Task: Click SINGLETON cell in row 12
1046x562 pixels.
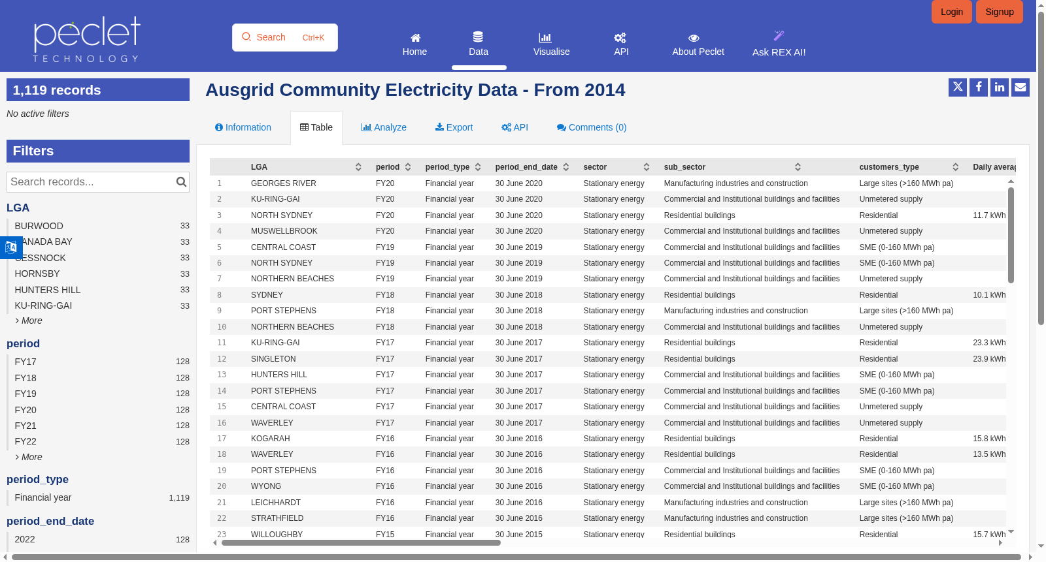Action: coord(273,359)
